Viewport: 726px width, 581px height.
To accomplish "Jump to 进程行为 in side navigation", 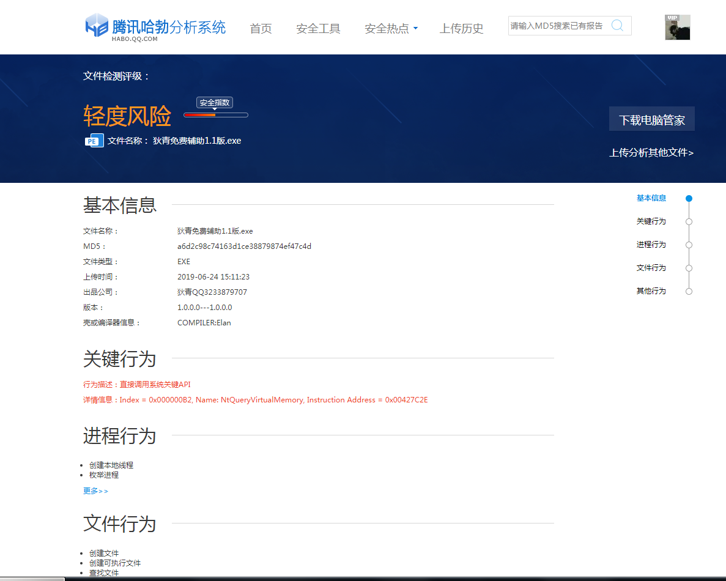I will click(651, 245).
